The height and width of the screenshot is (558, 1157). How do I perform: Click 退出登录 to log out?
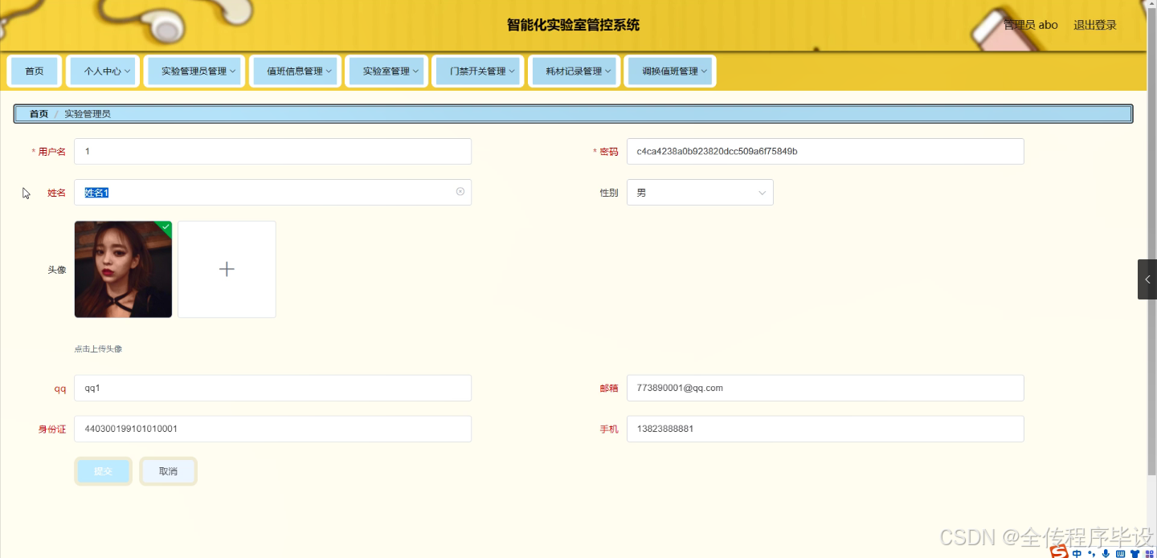[x=1094, y=25]
